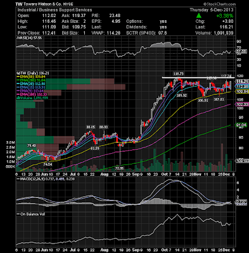Select the 3.0M volume axis label

(11, 142)
